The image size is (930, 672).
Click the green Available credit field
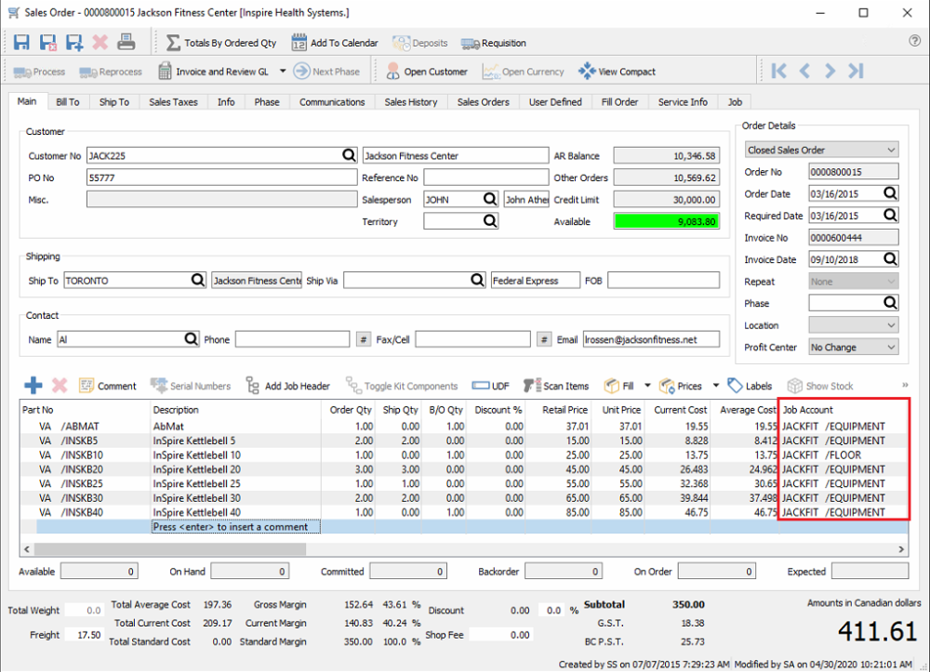(x=666, y=222)
